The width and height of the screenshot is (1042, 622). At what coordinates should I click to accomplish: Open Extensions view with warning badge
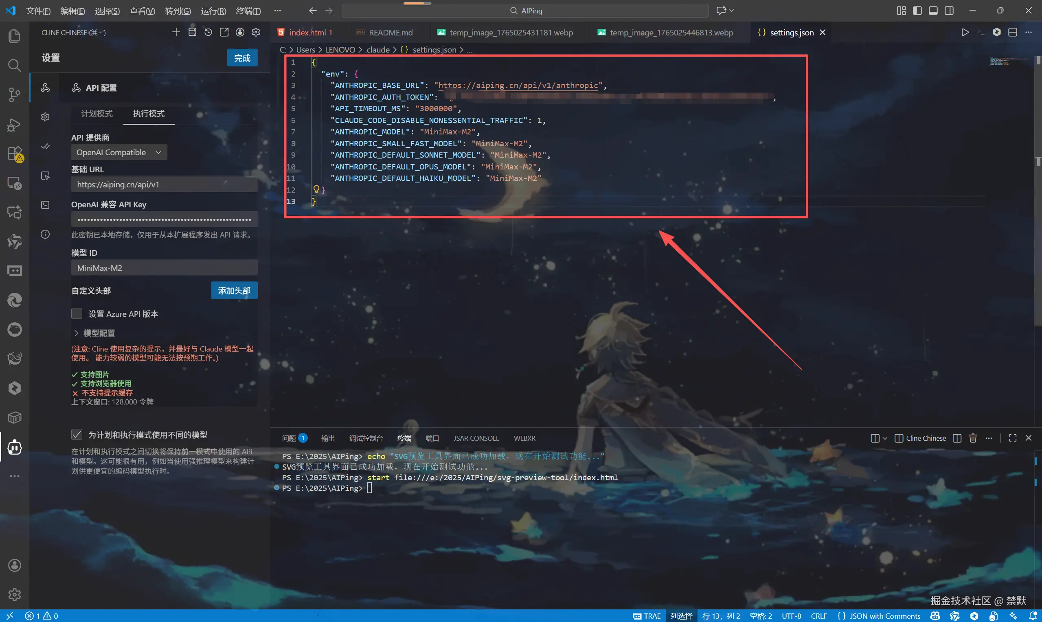(x=14, y=154)
